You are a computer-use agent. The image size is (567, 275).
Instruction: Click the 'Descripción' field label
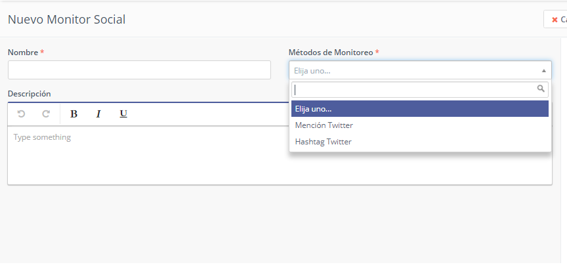[29, 94]
